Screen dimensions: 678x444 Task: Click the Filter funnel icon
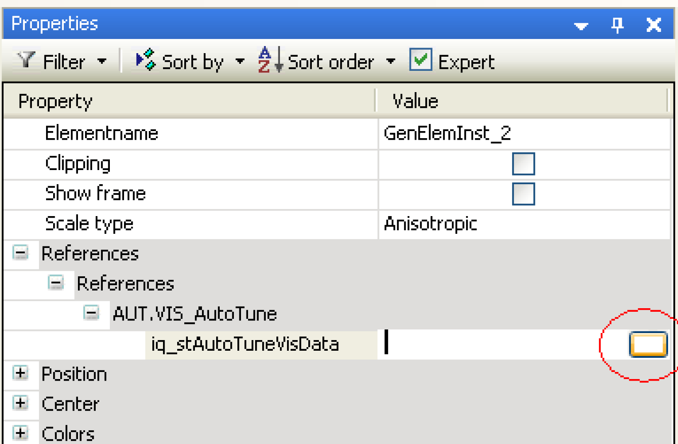26,61
